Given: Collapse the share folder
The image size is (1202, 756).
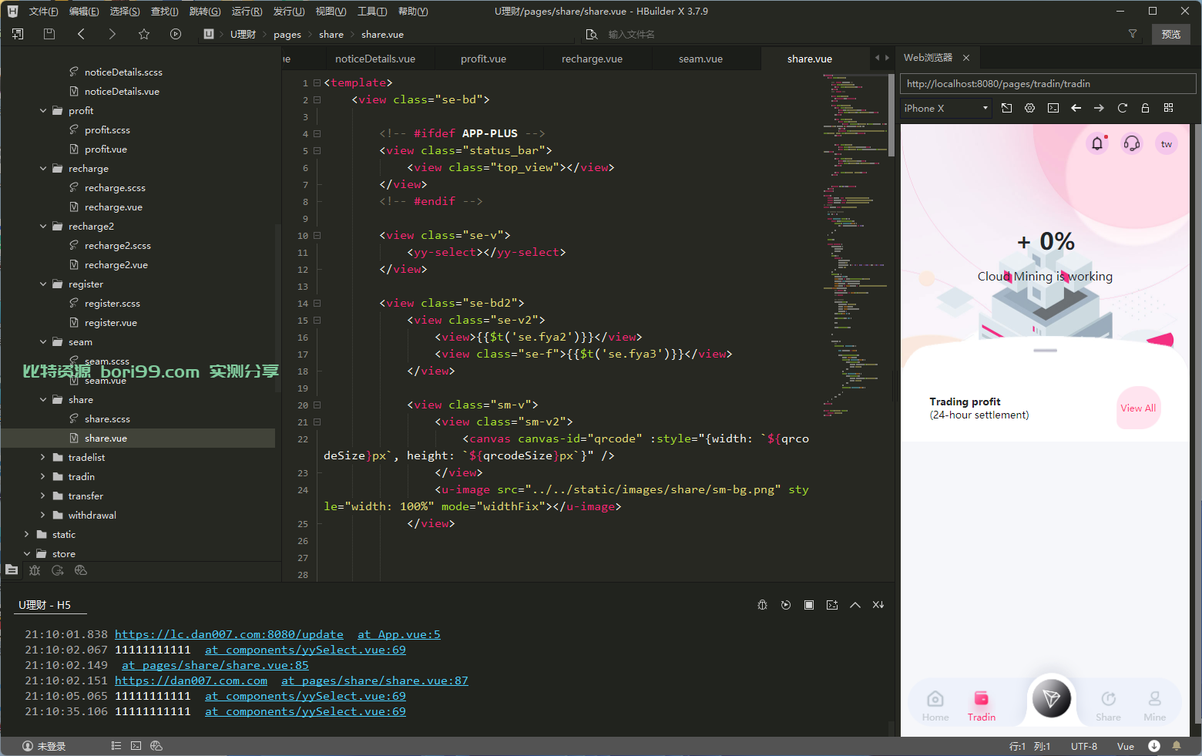Looking at the screenshot, I should click(43, 400).
